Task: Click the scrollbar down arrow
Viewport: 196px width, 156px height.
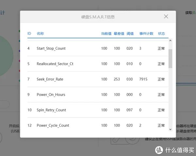Action: pyautogui.click(x=170, y=129)
